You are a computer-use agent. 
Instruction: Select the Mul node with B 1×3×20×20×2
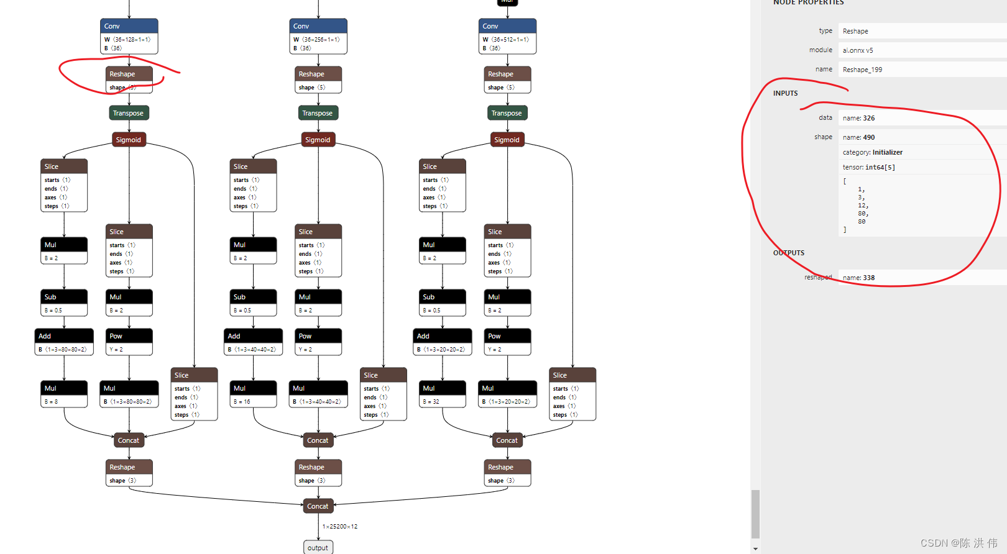(507, 394)
